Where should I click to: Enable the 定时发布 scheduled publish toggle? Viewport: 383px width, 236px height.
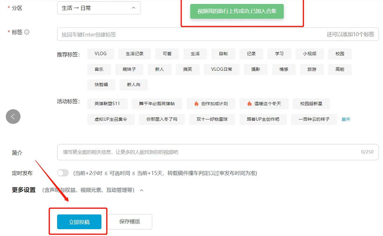pyautogui.click(x=62, y=173)
